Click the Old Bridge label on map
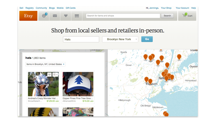This screenshot has height=125, width=216. click(x=146, y=106)
